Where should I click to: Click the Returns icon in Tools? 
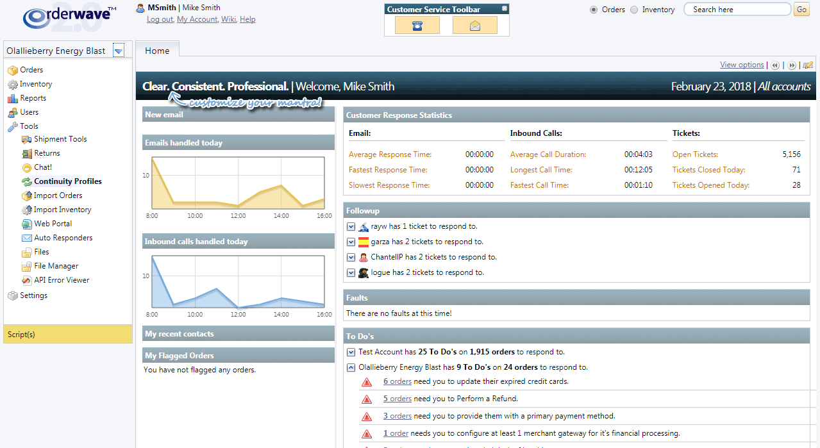(26, 154)
